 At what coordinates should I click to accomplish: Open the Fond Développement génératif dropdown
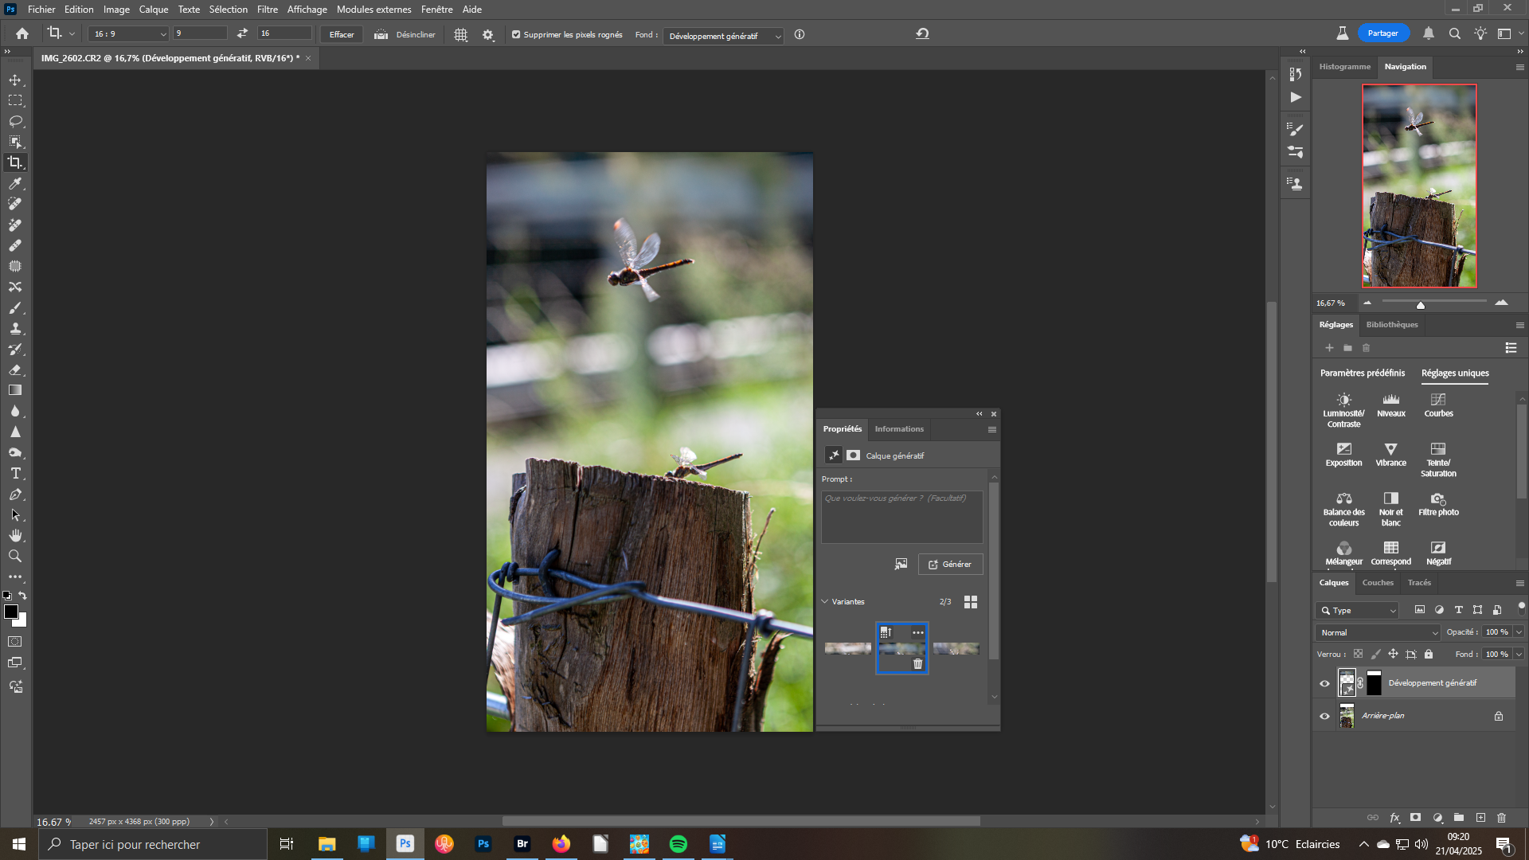click(x=724, y=36)
